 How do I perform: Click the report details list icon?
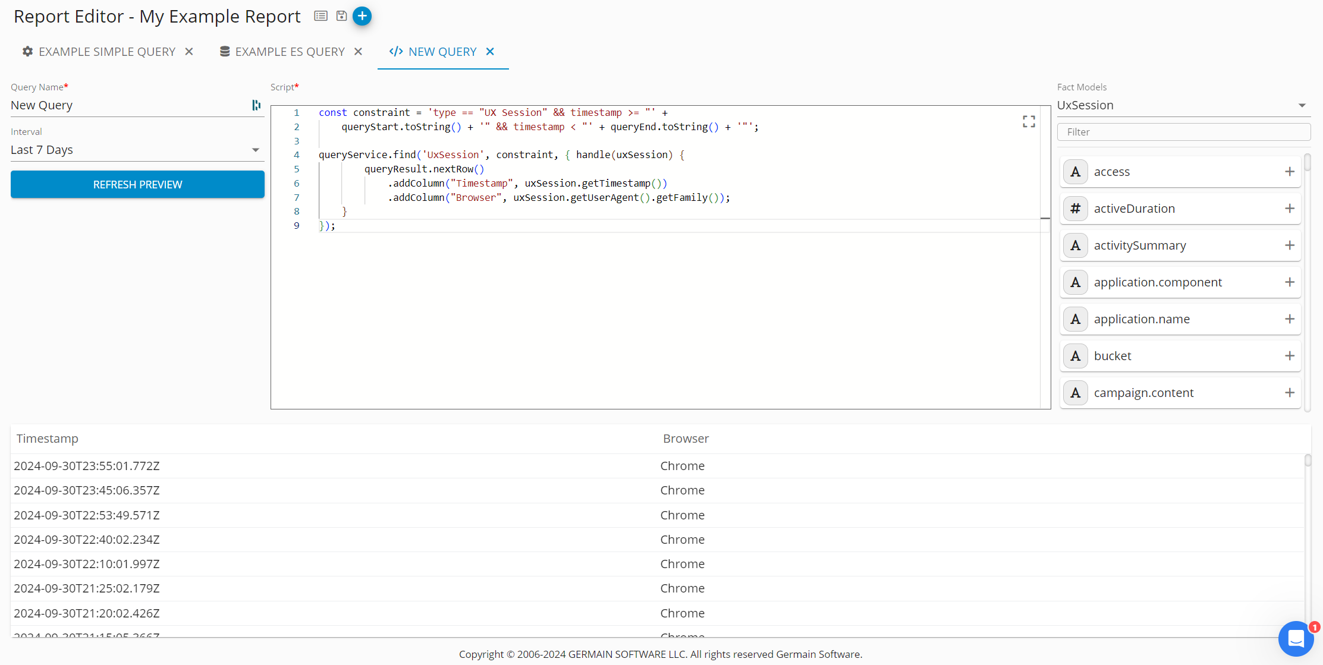[320, 16]
